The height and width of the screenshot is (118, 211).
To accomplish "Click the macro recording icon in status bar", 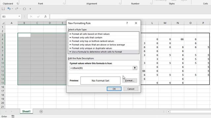I will click(13, 116).
